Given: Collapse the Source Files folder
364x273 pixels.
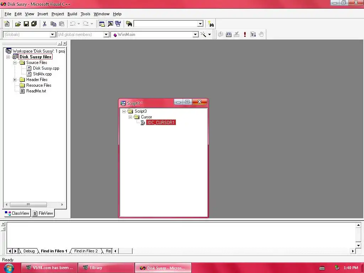Looking at the screenshot, I should (15, 63).
